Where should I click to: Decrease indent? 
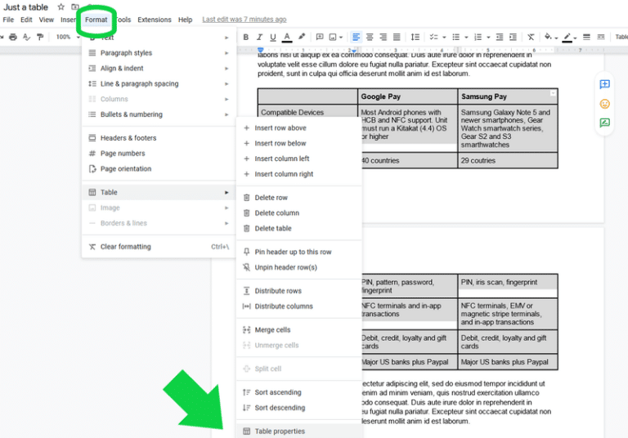tap(500, 38)
